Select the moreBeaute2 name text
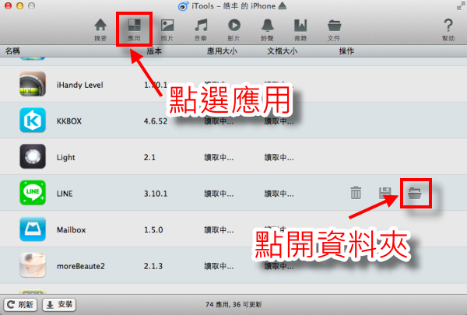This screenshot has height=315, width=467. coord(81,266)
